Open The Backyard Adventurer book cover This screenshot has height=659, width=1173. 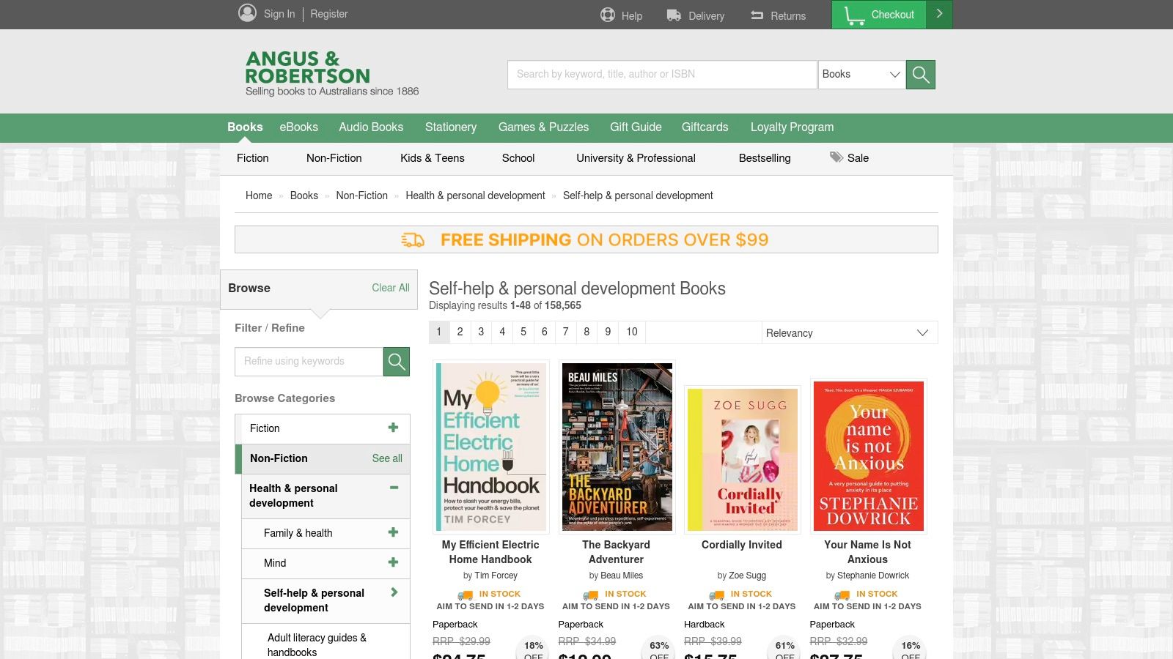click(x=617, y=447)
